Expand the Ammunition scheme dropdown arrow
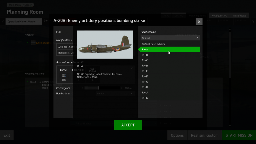This screenshot has height=144, width=256. (132, 68)
